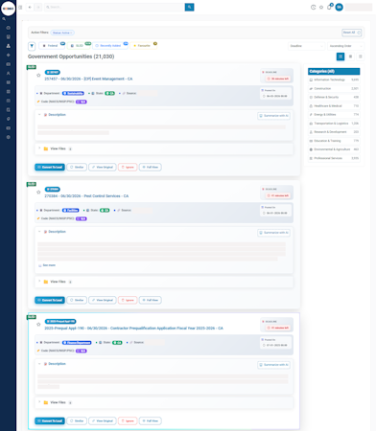Select Construction category

coord(334,88)
